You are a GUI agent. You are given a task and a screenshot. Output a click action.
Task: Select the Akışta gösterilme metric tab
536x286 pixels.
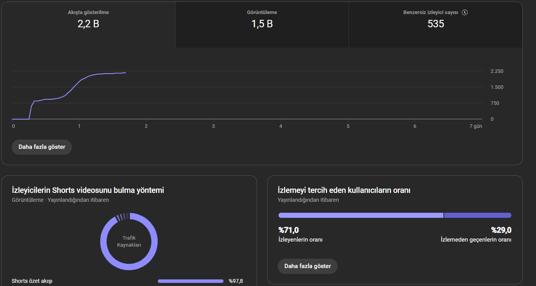pyautogui.click(x=88, y=25)
